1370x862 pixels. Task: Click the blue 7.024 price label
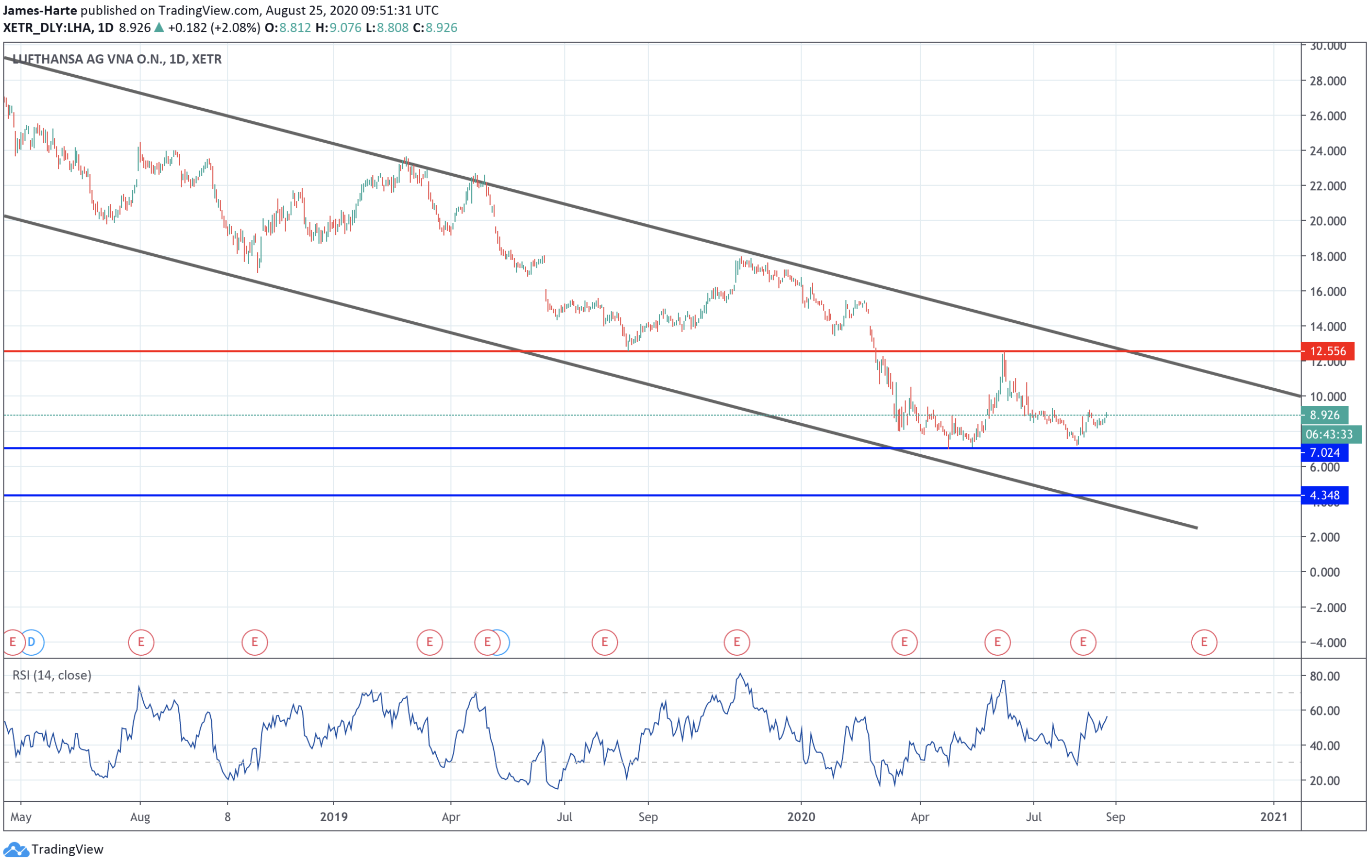pyautogui.click(x=1324, y=452)
